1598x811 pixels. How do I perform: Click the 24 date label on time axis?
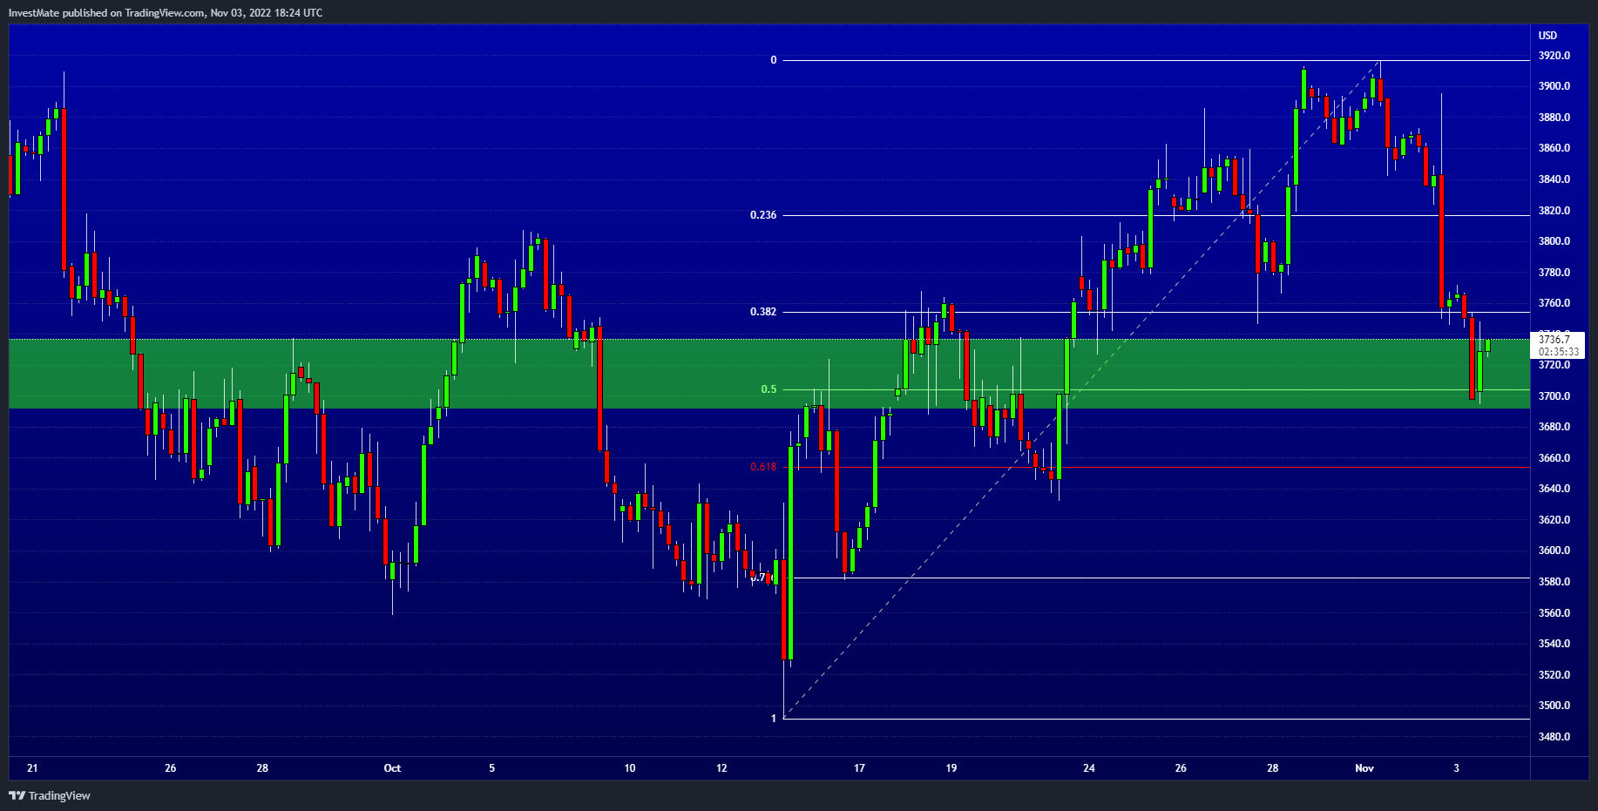[x=1089, y=768]
